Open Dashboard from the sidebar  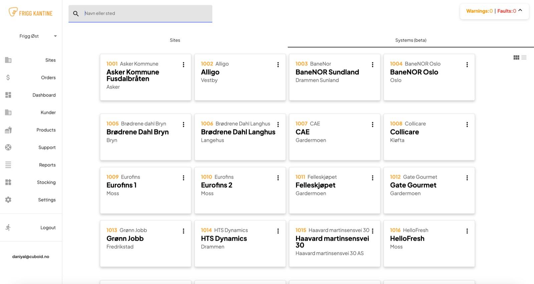(44, 95)
